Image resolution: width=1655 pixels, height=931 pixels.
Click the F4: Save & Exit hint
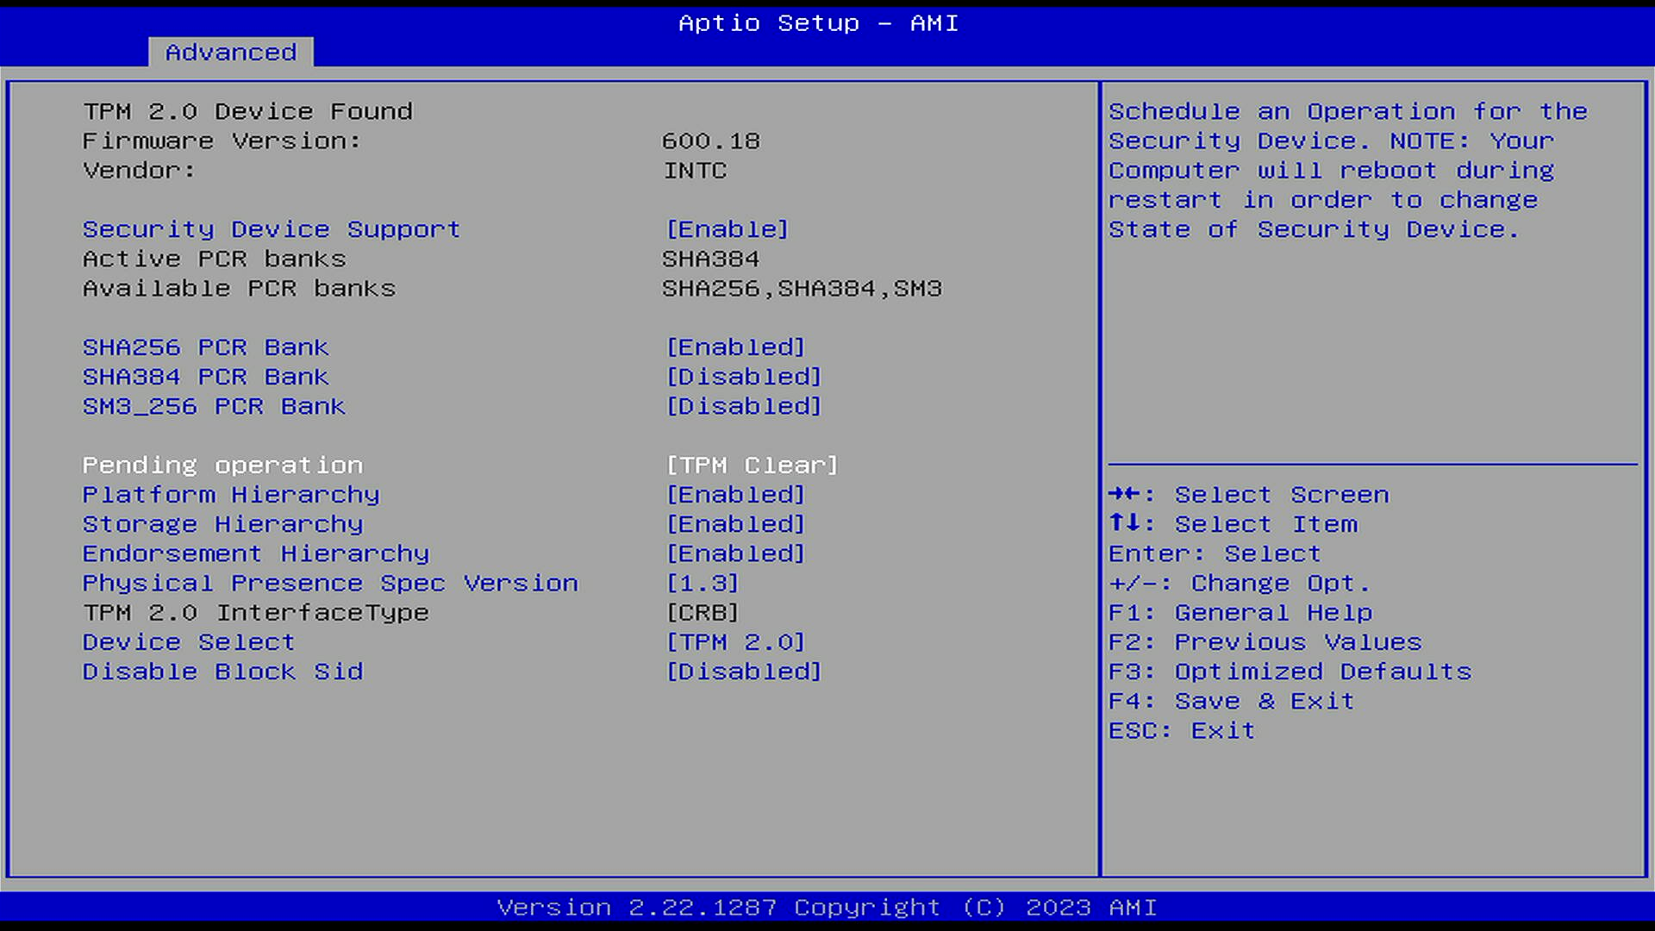1232,701
